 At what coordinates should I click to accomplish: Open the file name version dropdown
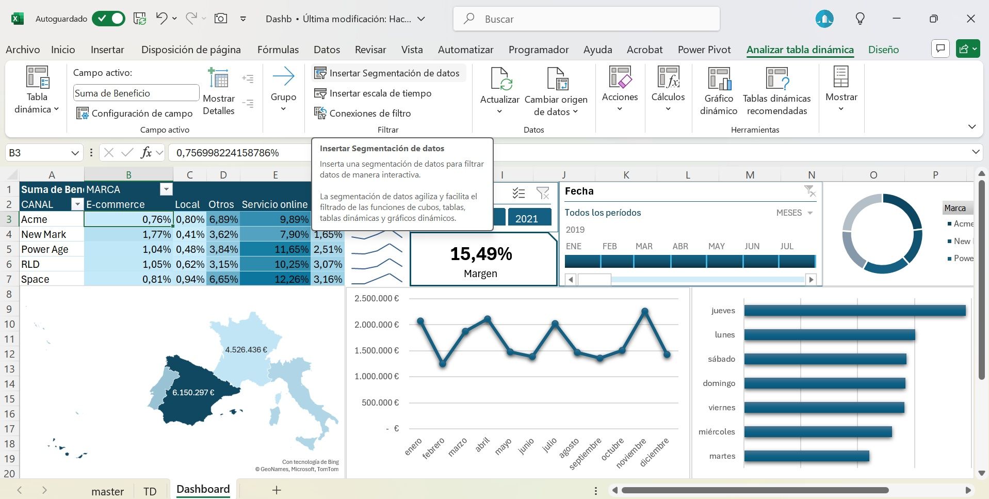(421, 19)
